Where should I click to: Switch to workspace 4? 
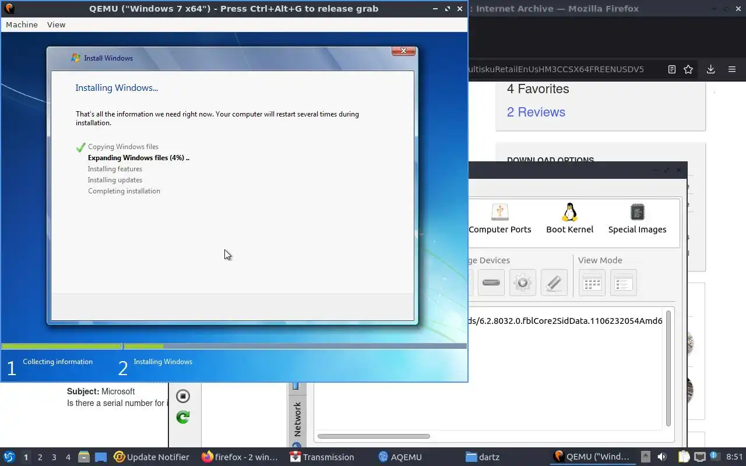tap(68, 457)
